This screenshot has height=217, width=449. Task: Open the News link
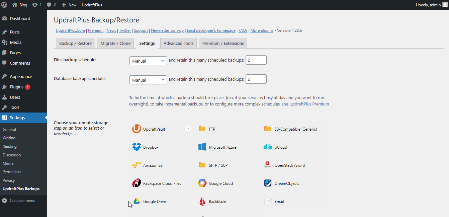coord(111,30)
